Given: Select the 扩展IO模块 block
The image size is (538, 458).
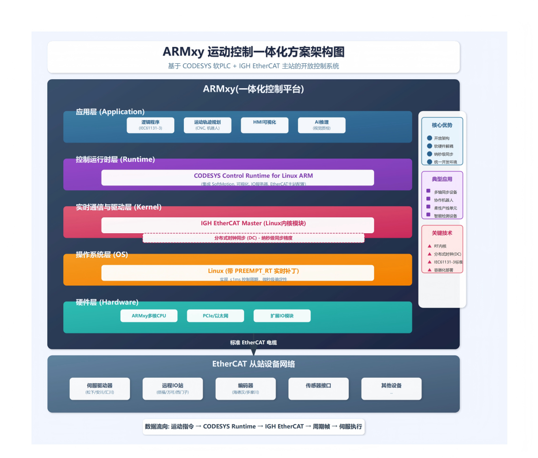Looking at the screenshot, I should (282, 315).
